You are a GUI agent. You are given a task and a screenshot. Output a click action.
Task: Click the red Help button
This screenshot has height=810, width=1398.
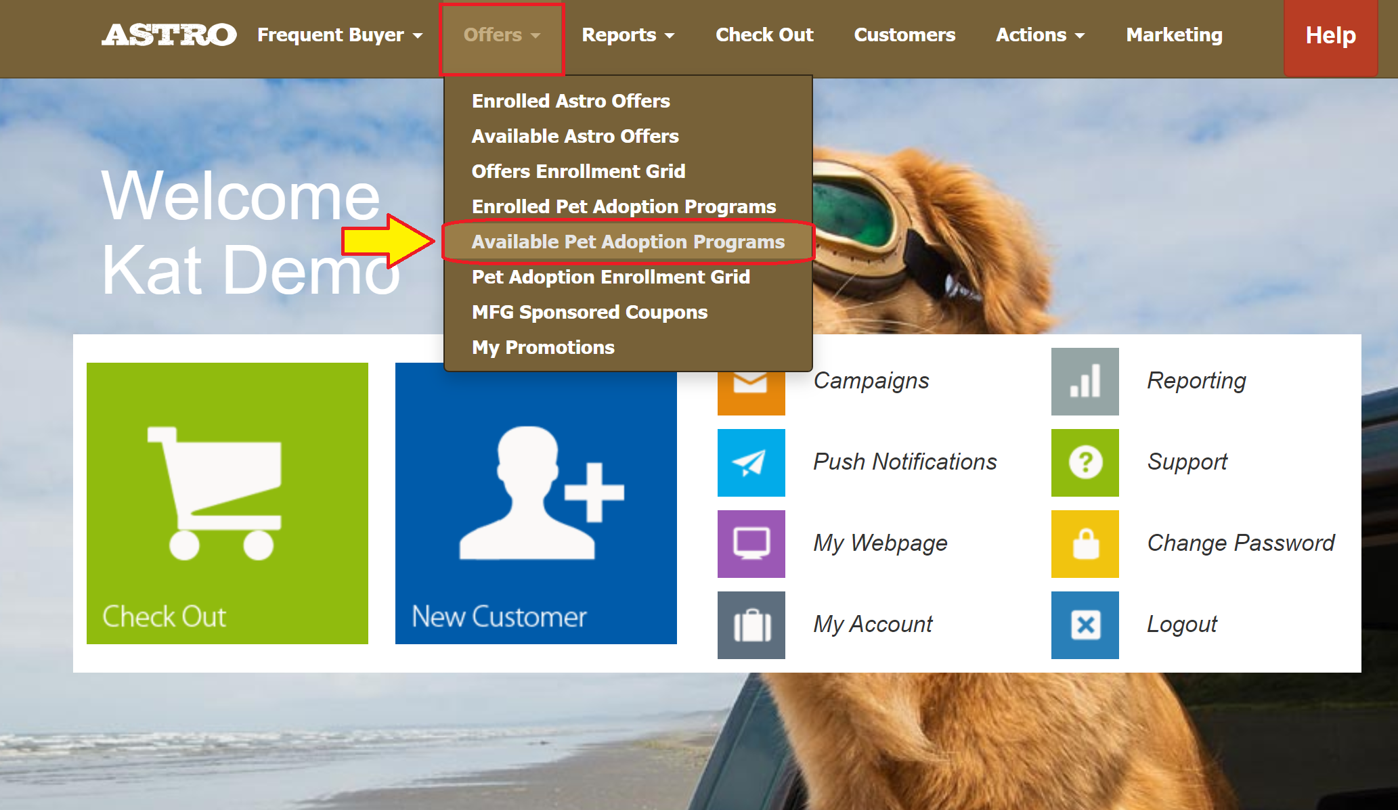tap(1330, 35)
